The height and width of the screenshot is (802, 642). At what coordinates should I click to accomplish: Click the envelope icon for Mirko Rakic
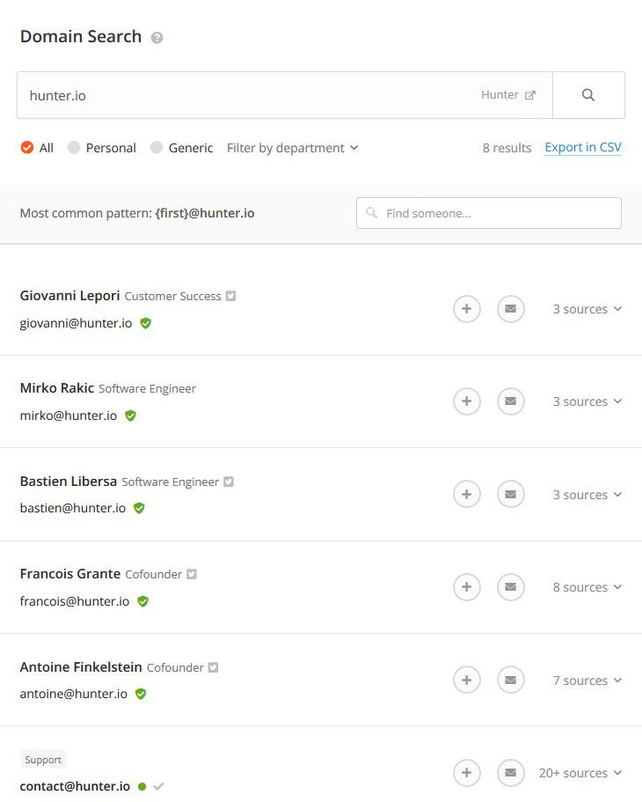[x=510, y=401]
